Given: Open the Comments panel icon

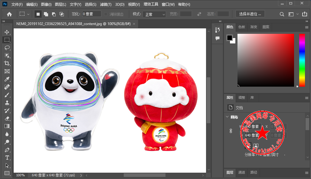Looking at the screenshot, I should (x=218, y=38).
